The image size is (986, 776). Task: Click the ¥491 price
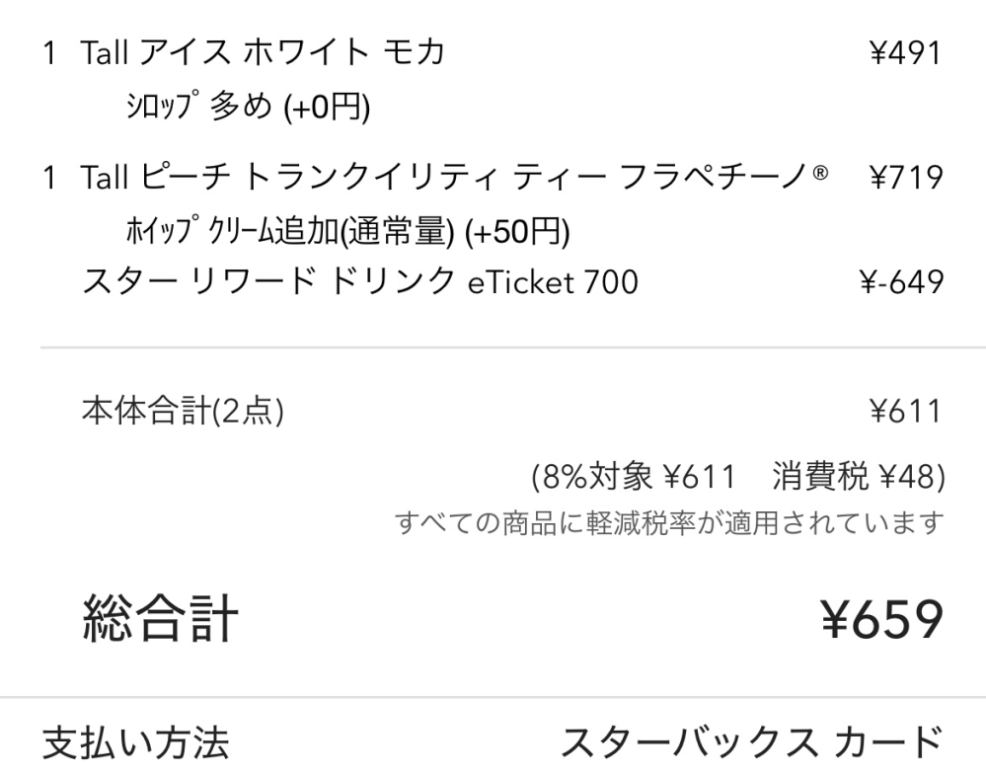pos(905,53)
